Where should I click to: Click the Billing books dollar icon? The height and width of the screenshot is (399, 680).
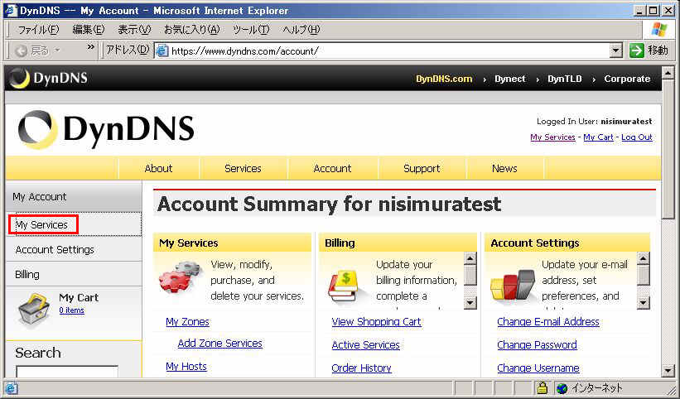(345, 286)
